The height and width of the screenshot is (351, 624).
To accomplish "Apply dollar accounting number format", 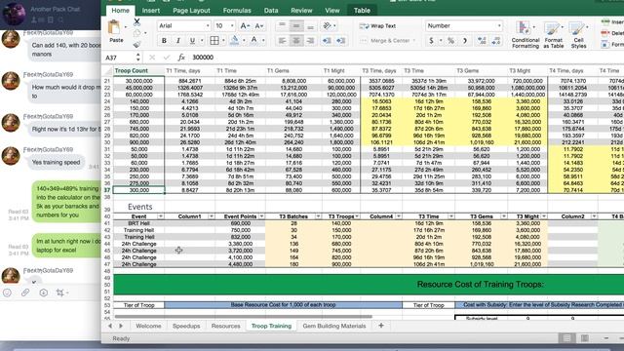I will [431, 40].
